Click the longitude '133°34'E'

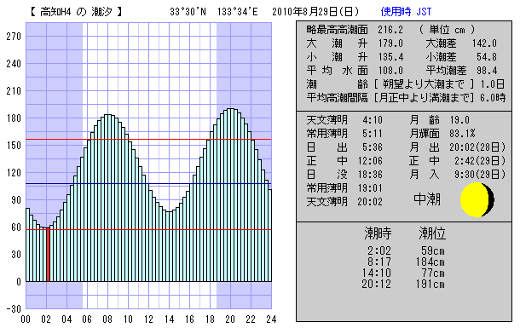[238, 12]
